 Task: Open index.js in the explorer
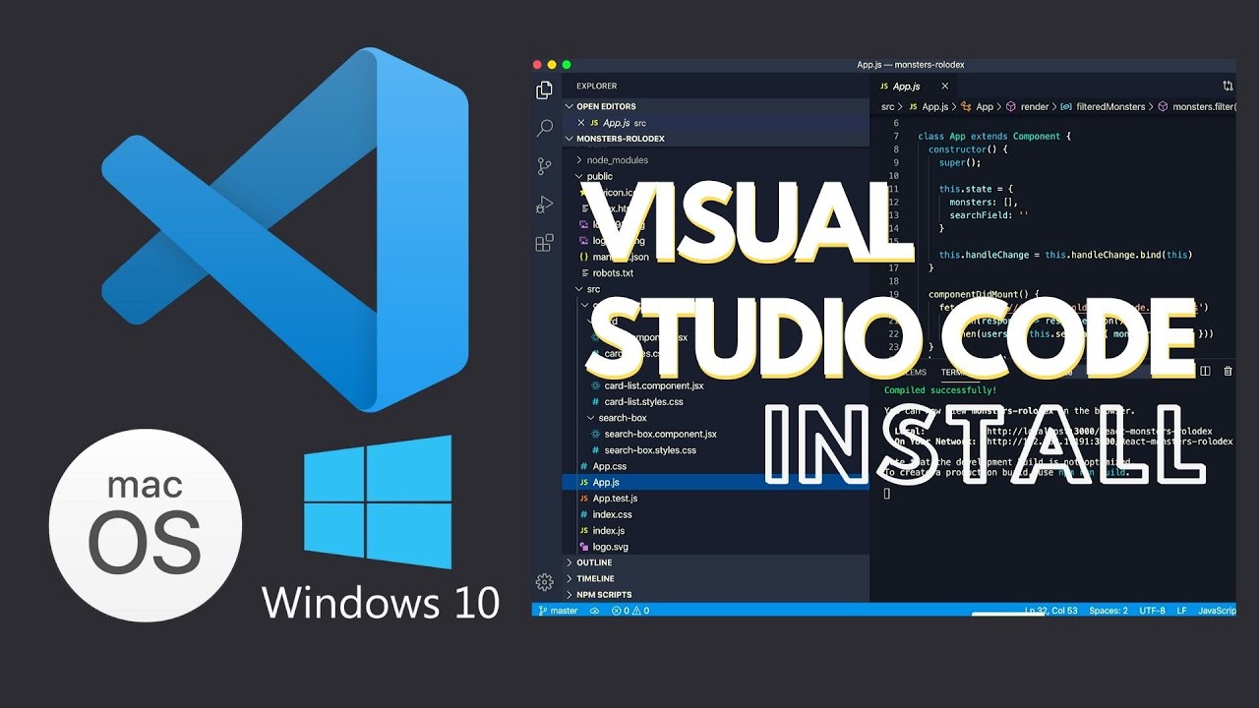pos(608,531)
